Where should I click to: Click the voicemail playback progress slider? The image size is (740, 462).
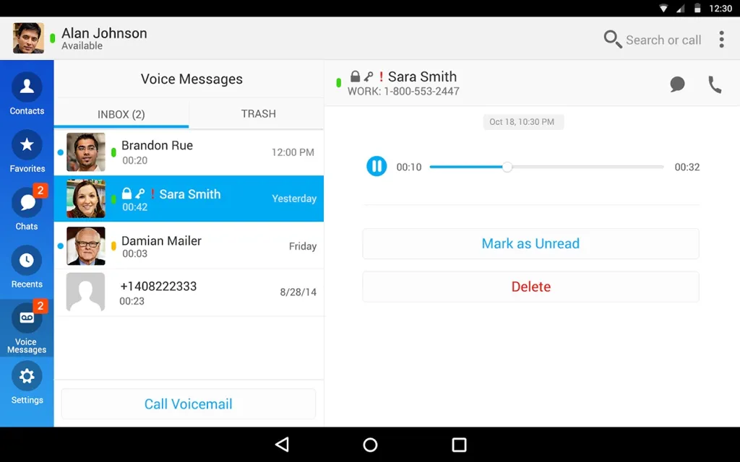(546, 167)
